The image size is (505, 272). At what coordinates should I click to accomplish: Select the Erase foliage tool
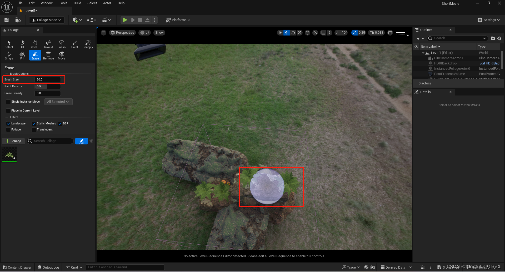click(35, 56)
